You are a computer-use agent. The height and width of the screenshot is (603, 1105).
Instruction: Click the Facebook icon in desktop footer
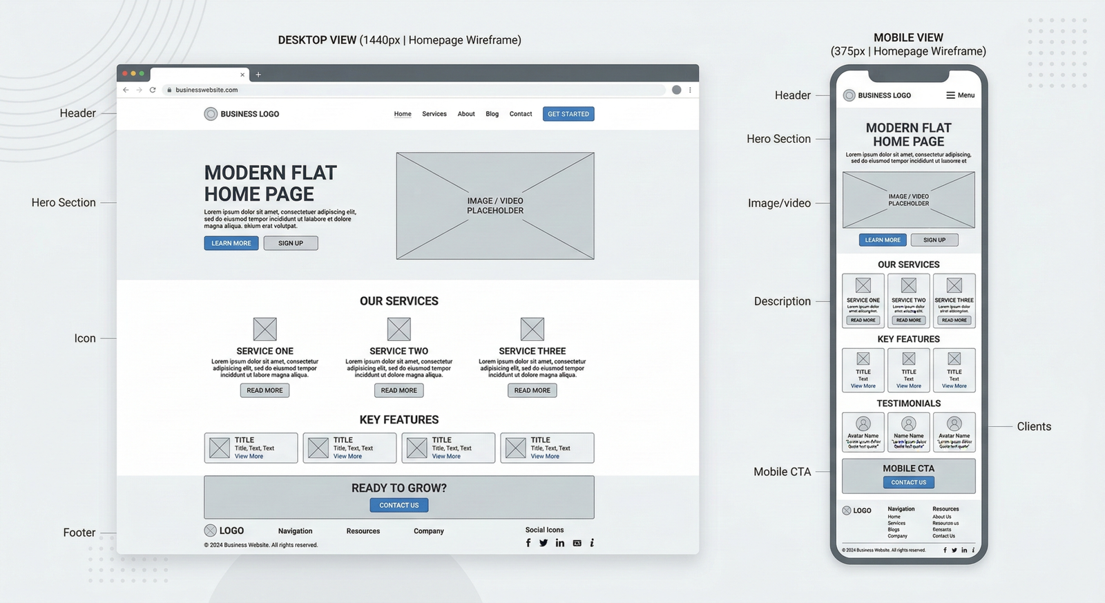coord(528,543)
